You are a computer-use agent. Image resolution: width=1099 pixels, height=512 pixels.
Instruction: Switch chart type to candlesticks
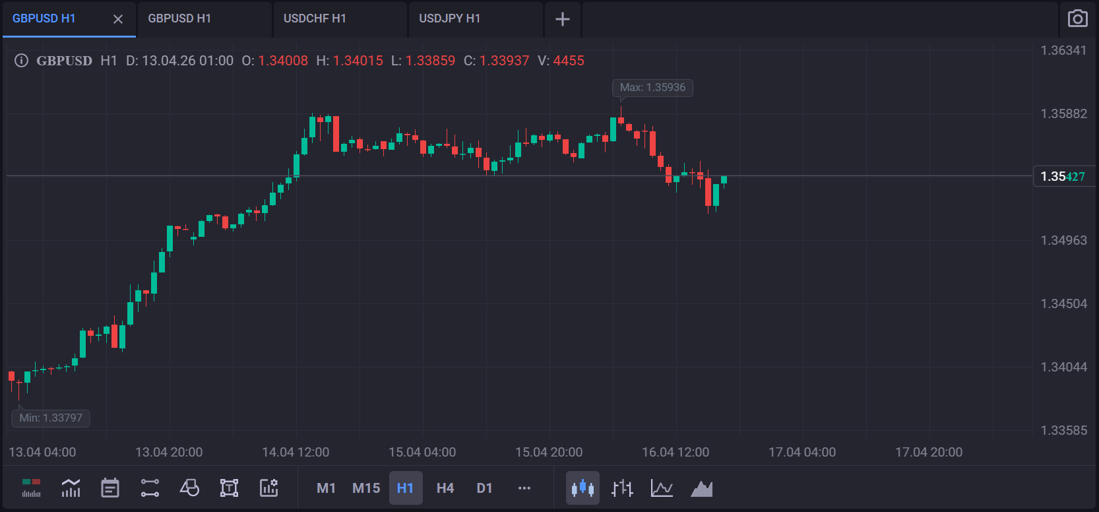pos(582,488)
